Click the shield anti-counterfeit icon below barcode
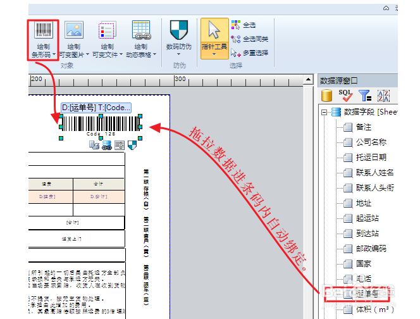Viewport: 420px width, 319px height. (x=132, y=146)
